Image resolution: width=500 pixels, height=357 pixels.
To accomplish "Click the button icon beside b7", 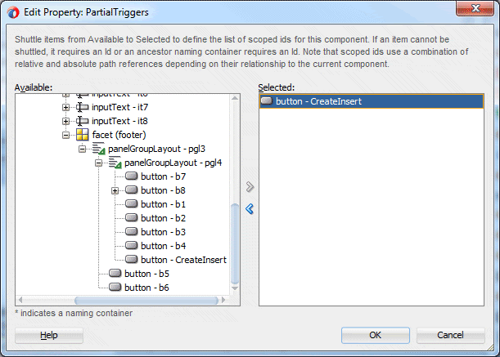I will [x=132, y=176].
